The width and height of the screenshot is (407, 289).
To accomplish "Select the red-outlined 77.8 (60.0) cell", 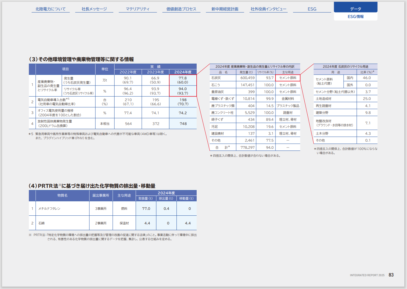I will click(183, 80).
